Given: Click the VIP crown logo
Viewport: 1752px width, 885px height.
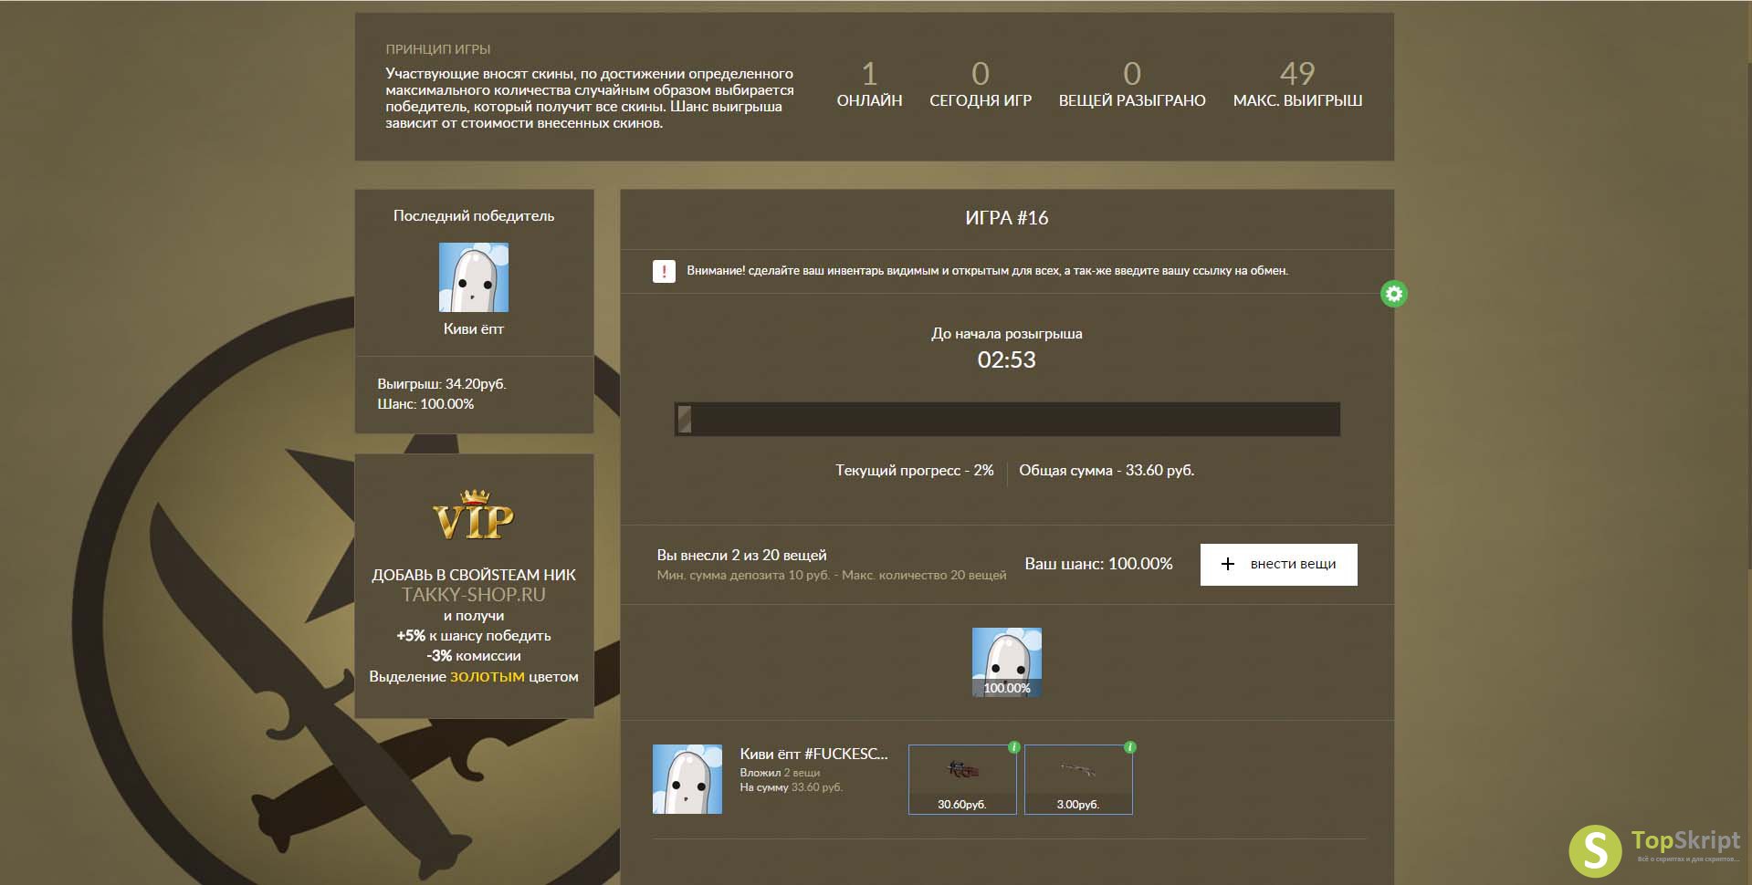Looking at the screenshot, I should tap(473, 515).
